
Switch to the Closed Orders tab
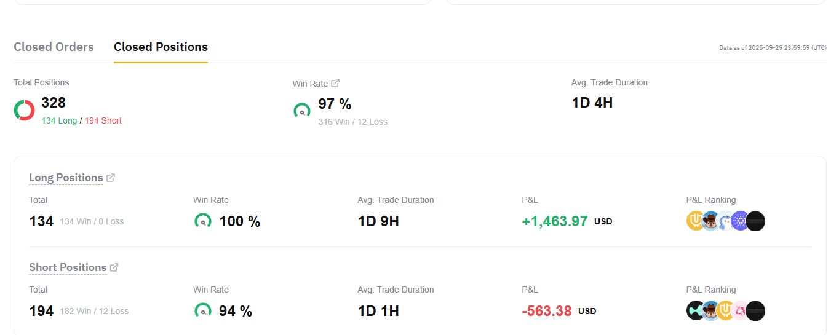[54, 47]
